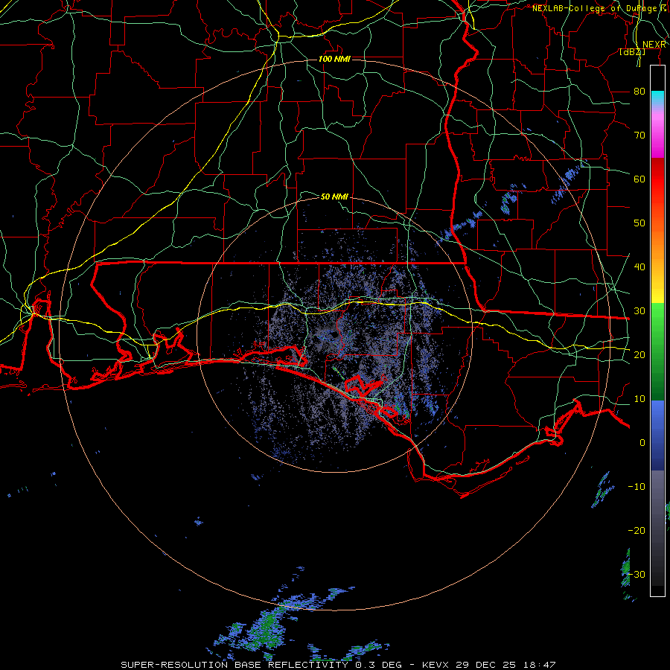Click the -30 dBZ scale label
The height and width of the screenshot is (670, 670).
coord(636,574)
